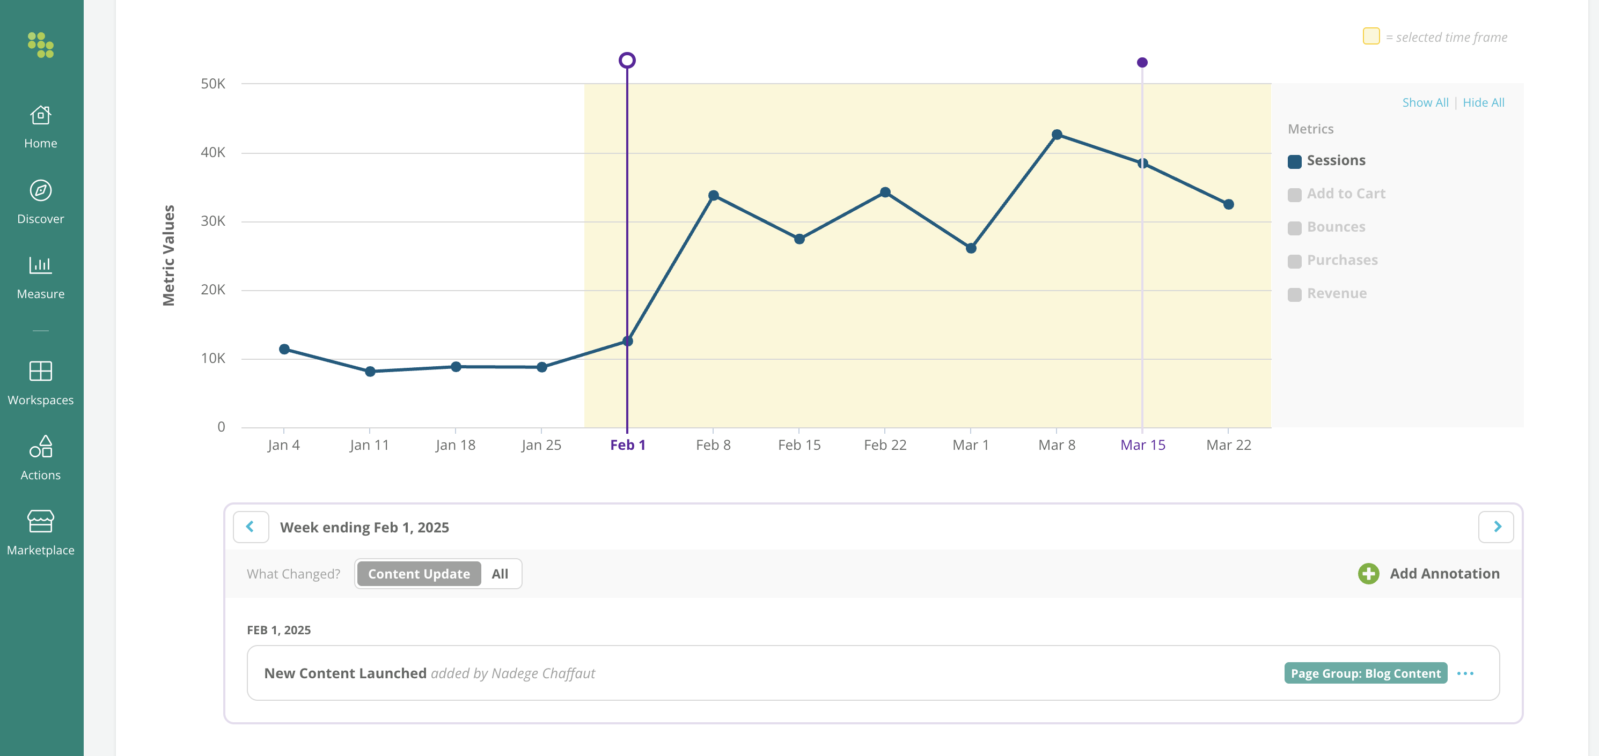The width and height of the screenshot is (1599, 756).
Task: Open the Workspaces grid icon
Action: click(40, 371)
